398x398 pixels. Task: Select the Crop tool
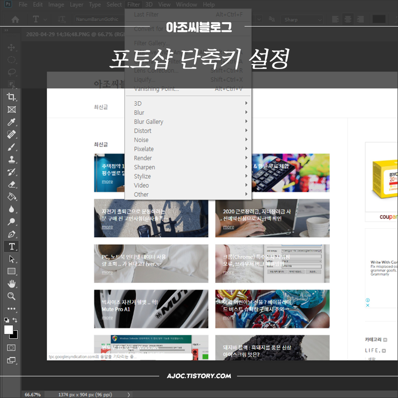coord(11,97)
